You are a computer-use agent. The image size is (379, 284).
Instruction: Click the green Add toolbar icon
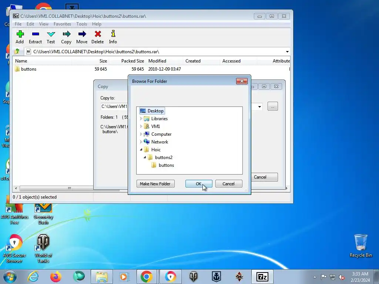coord(20,34)
